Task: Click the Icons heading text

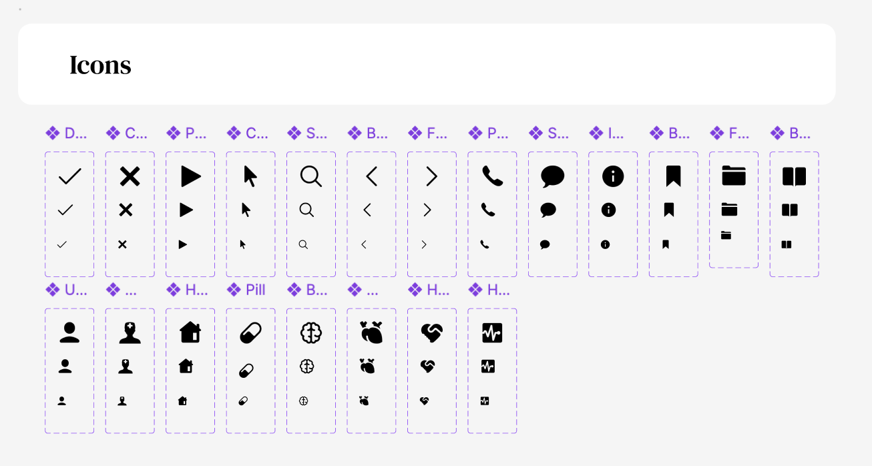Action: tap(100, 65)
